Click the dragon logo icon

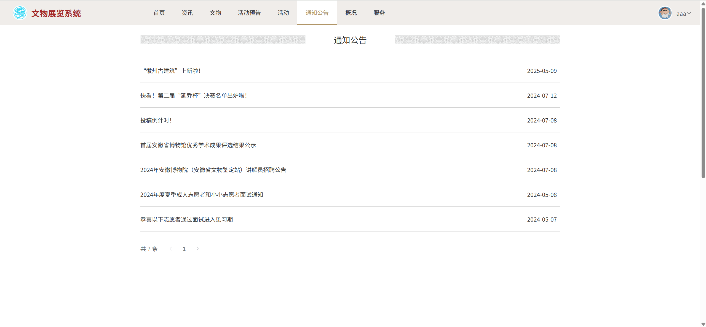pyautogui.click(x=20, y=13)
